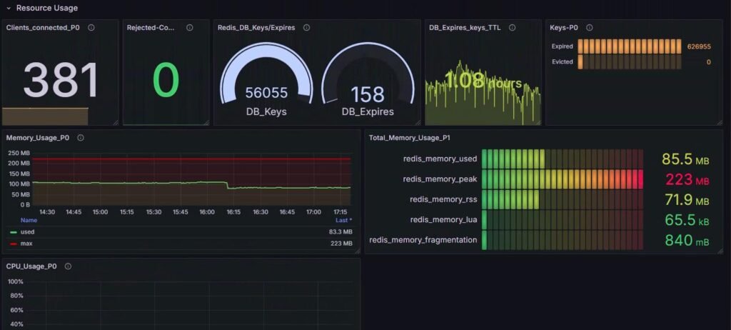Viewport: 731px width, 330px height.
Task: Click info icon beside Clients_connected_P0 title
Action: point(91,28)
